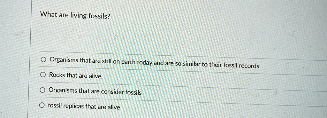The height and width of the screenshot is (118, 327).
Task: Click the 'Rocks that are alive.' answer text
Action: (x=76, y=75)
